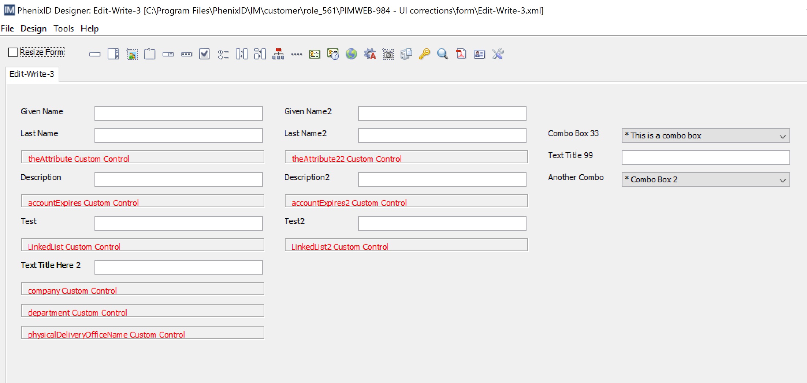The height and width of the screenshot is (383, 807).
Task: Click the gear with letter A icon
Action: coord(370,54)
